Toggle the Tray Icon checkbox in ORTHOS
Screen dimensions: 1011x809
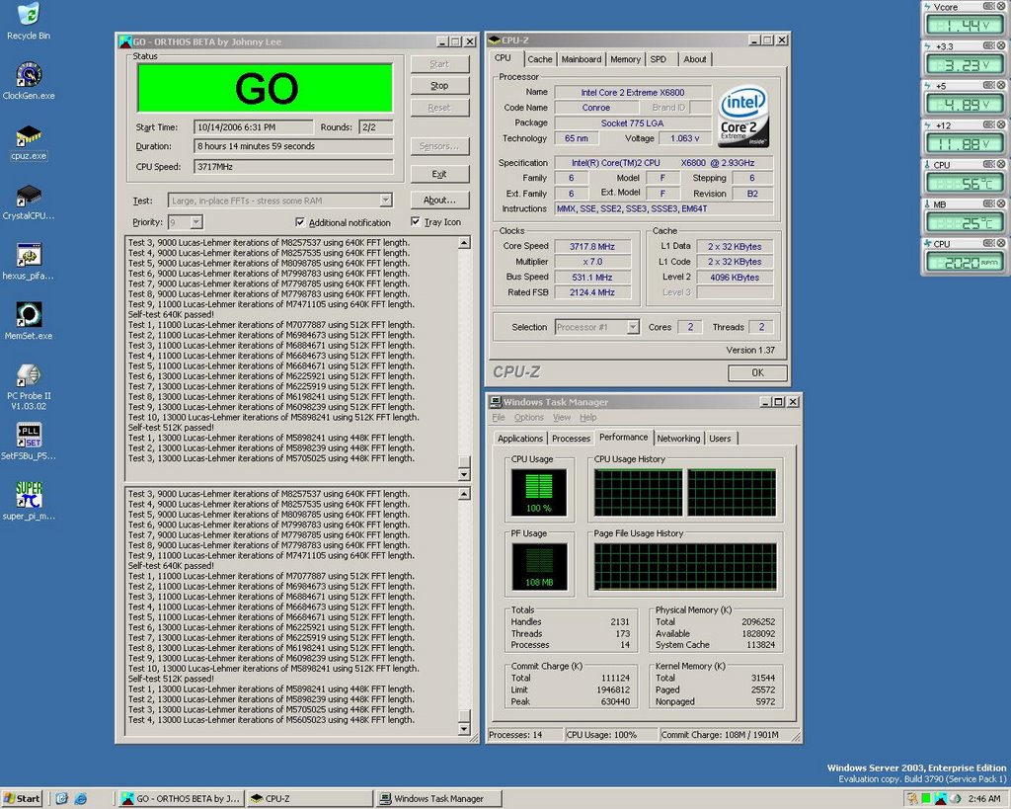(x=416, y=222)
